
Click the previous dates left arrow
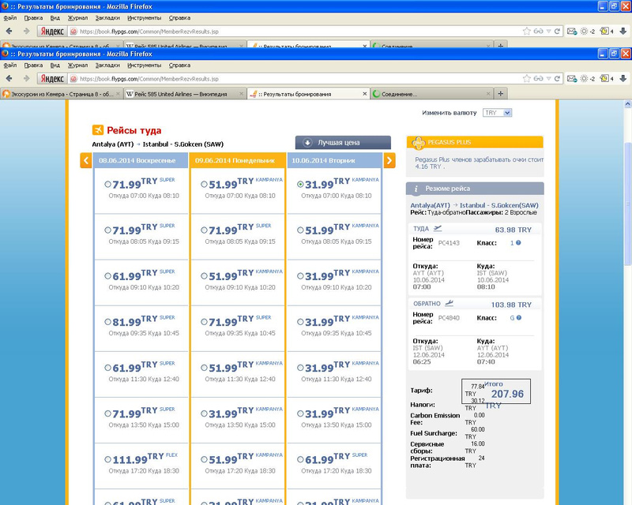[86, 161]
